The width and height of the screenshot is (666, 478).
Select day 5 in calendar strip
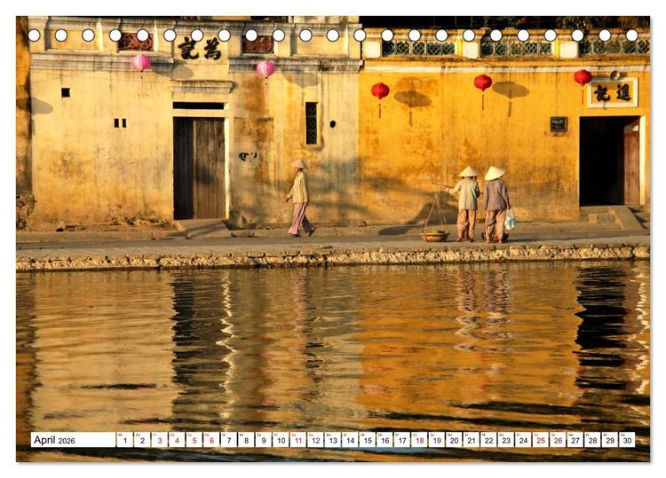pos(194,440)
